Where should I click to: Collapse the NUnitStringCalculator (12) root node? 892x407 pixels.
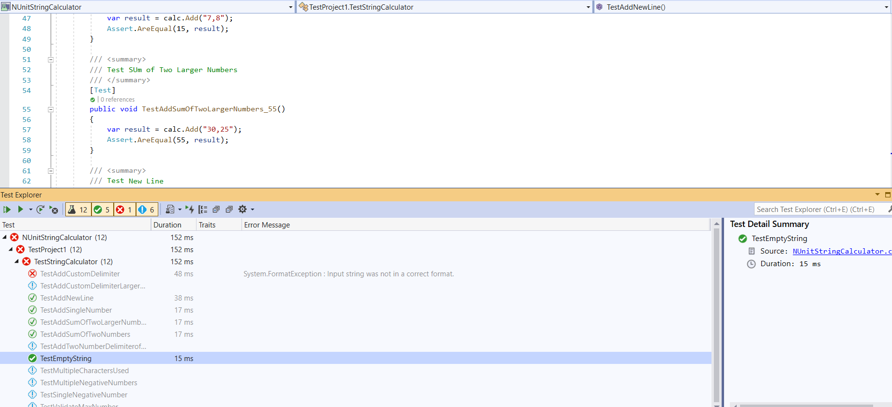click(5, 237)
